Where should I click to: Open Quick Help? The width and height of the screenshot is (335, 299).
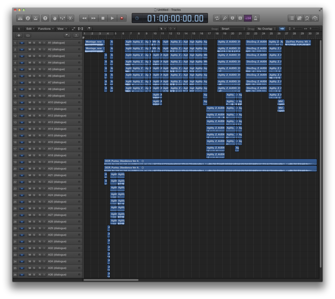point(45,18)
